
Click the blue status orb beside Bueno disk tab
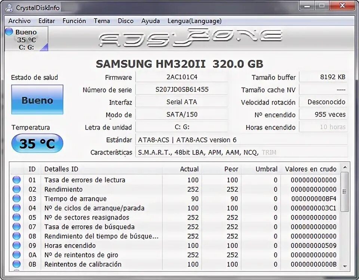9,31
